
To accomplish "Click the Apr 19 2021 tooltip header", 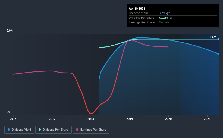I will (137, 8).
